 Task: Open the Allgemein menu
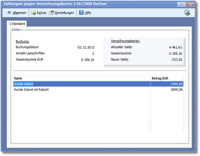[19, 13]
